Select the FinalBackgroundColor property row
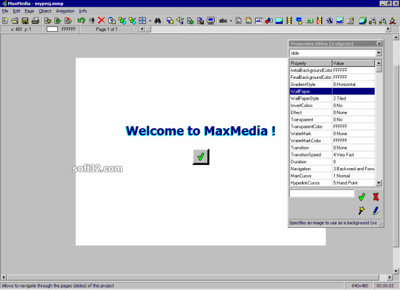 pos(332,77)
